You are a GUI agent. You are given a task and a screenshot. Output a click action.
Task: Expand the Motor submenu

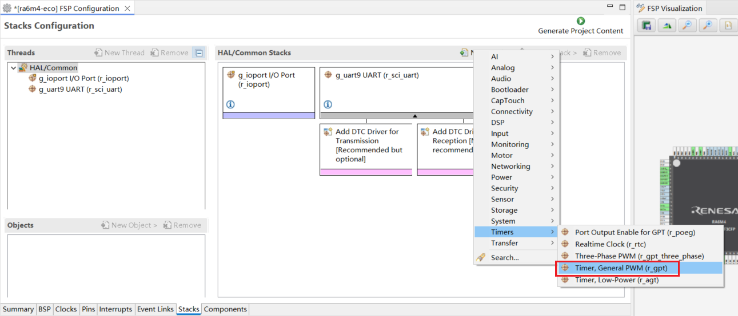517,155
